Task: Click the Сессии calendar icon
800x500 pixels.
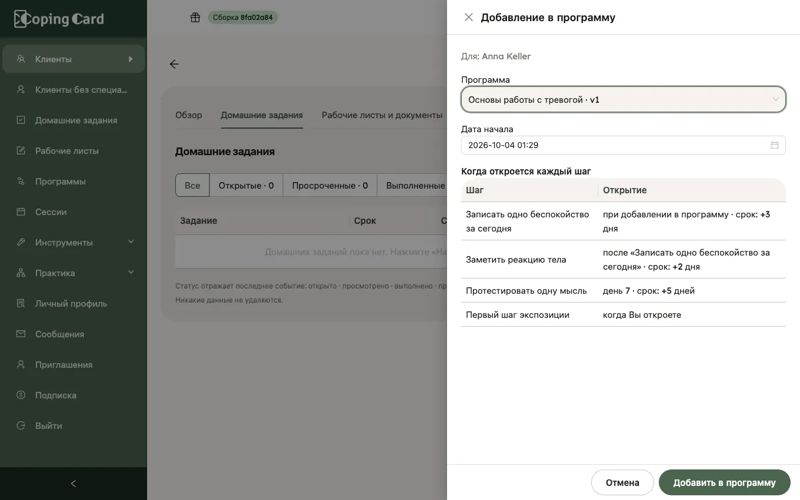Action: [x=21, y=212]
